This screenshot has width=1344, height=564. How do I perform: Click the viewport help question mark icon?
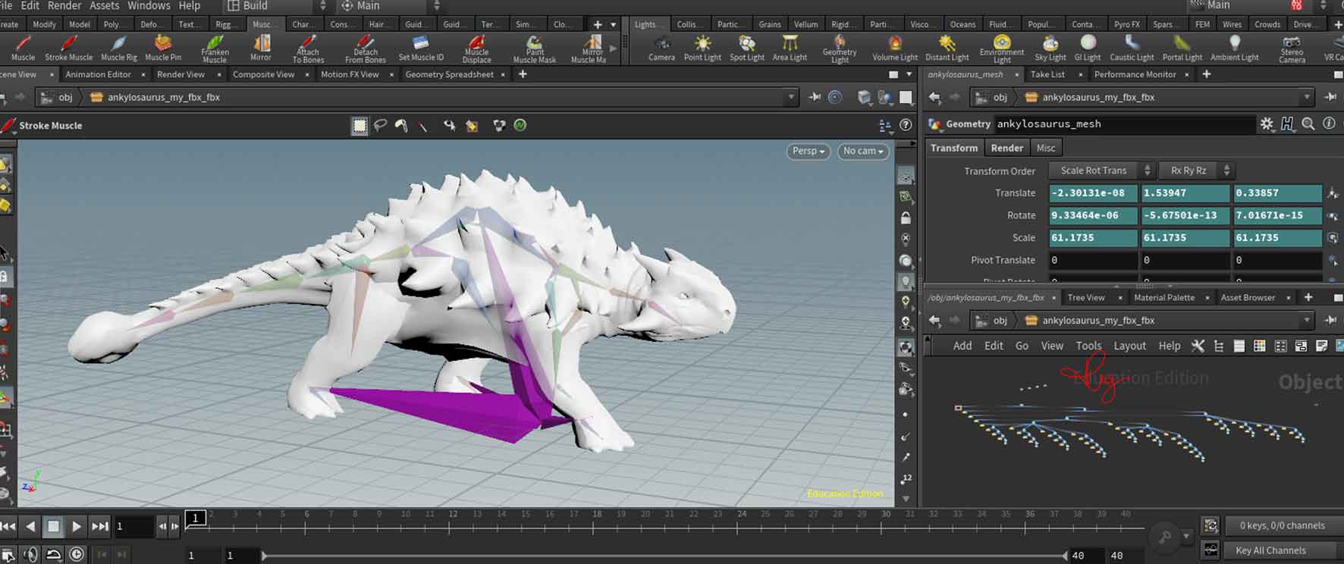click(x=906, y=125)
